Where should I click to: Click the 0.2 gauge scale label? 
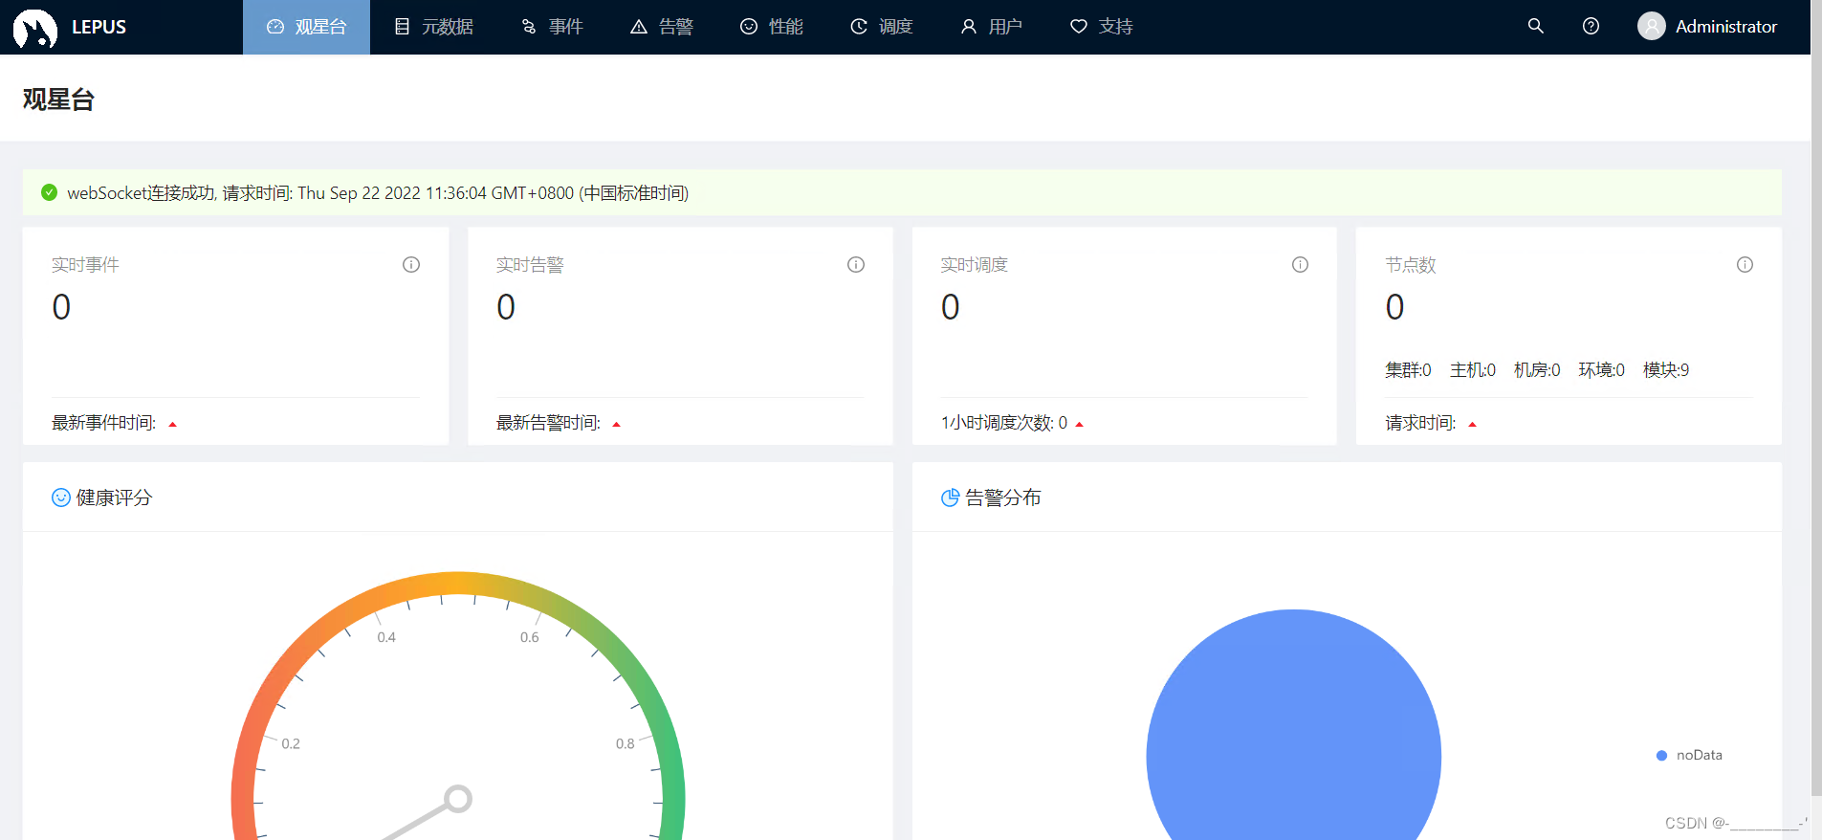[291, 743]
